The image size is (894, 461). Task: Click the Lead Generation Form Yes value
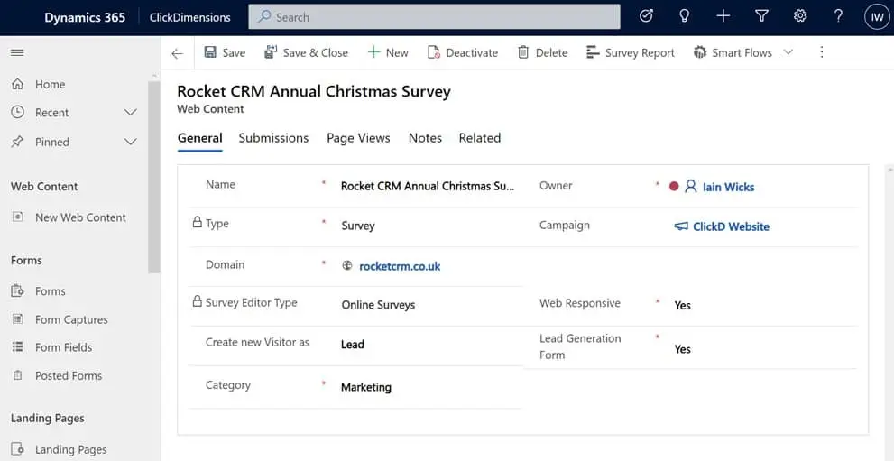click(x=683, y=349)
